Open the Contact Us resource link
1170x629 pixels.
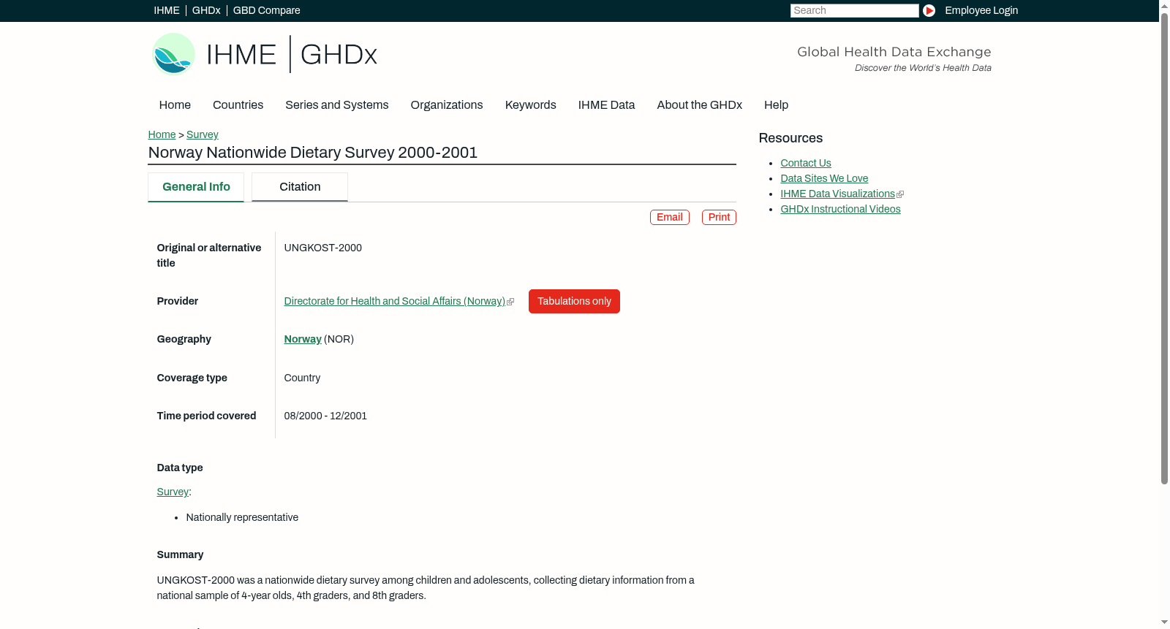[806, 163]
